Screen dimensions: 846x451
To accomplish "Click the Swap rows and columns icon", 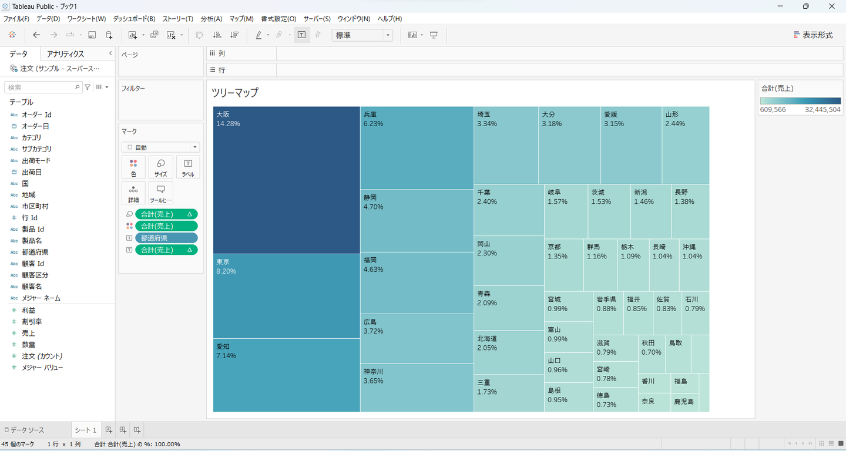I will pyautogui.click(x=199, y=35).
